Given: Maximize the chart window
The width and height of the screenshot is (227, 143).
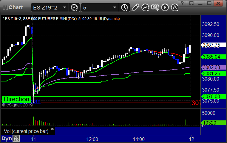Looking at the screenshot, I should pos(209,3).
